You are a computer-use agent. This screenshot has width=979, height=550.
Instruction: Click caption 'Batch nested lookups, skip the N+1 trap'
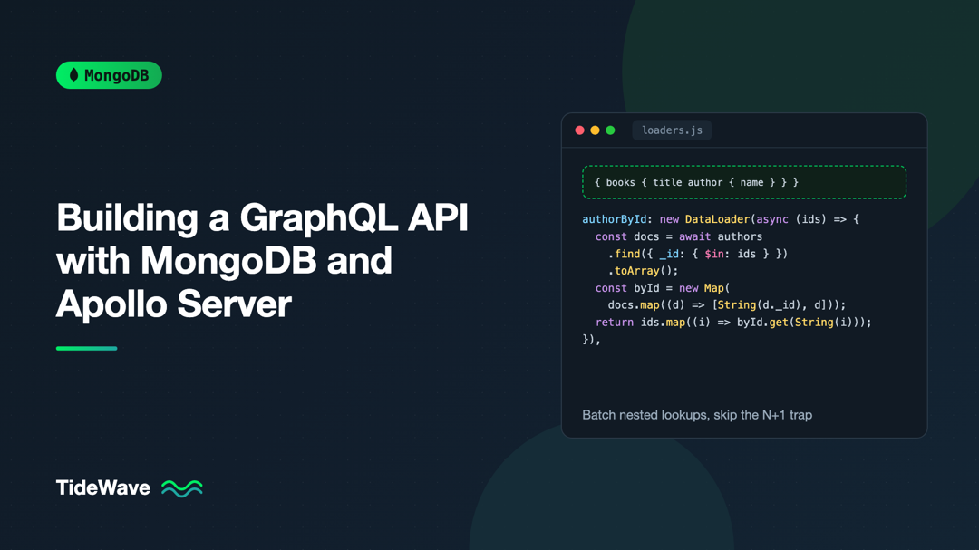pyautogui.click(x=697, y=415)
